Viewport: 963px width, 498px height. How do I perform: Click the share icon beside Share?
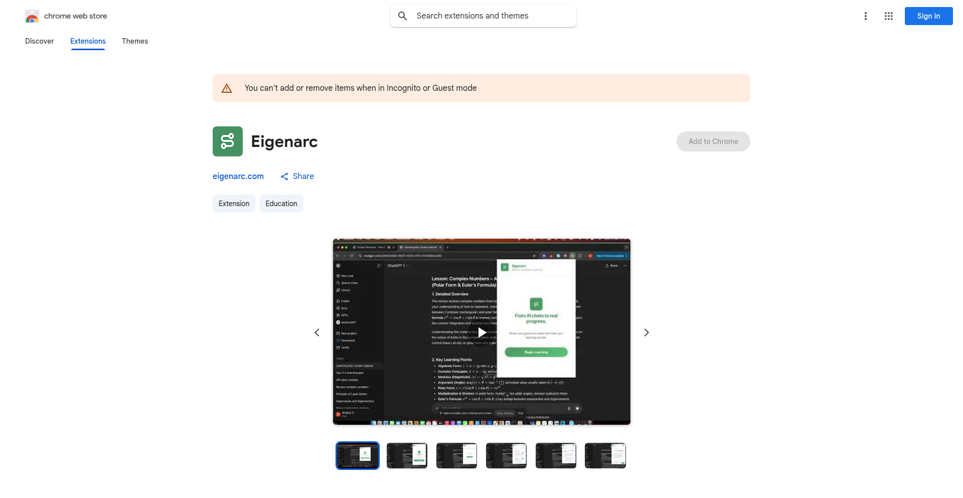click(284, 177)
